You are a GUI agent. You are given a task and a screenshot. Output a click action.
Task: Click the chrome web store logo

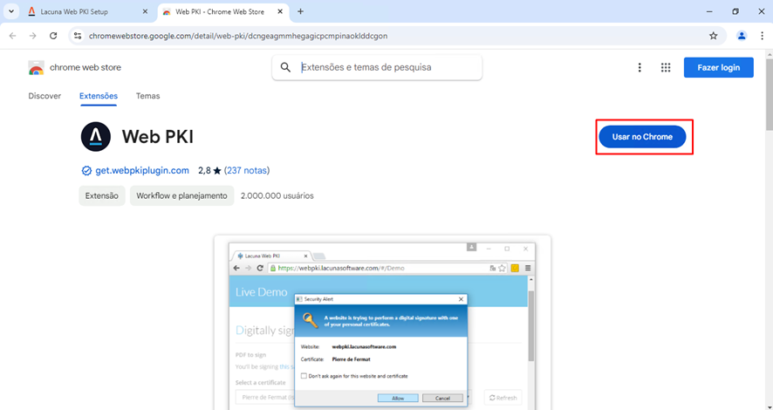point(36,67)
